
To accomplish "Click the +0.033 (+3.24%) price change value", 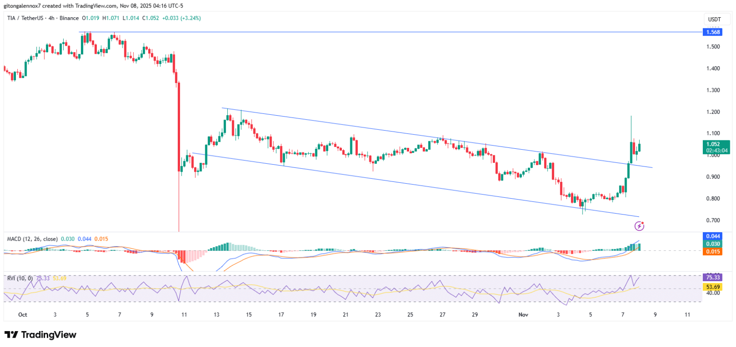I will click(x=181, y=18).
